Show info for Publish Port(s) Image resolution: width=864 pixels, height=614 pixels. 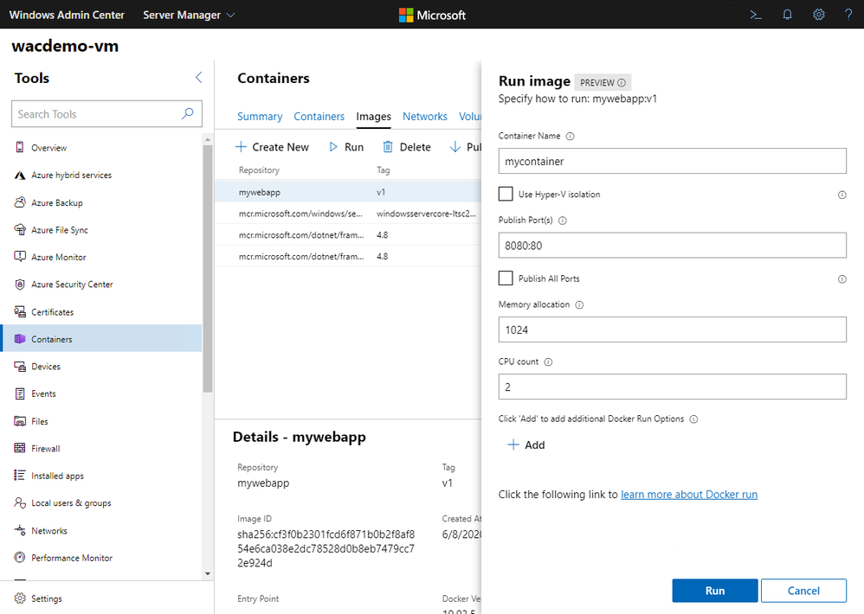pos(563,221)
